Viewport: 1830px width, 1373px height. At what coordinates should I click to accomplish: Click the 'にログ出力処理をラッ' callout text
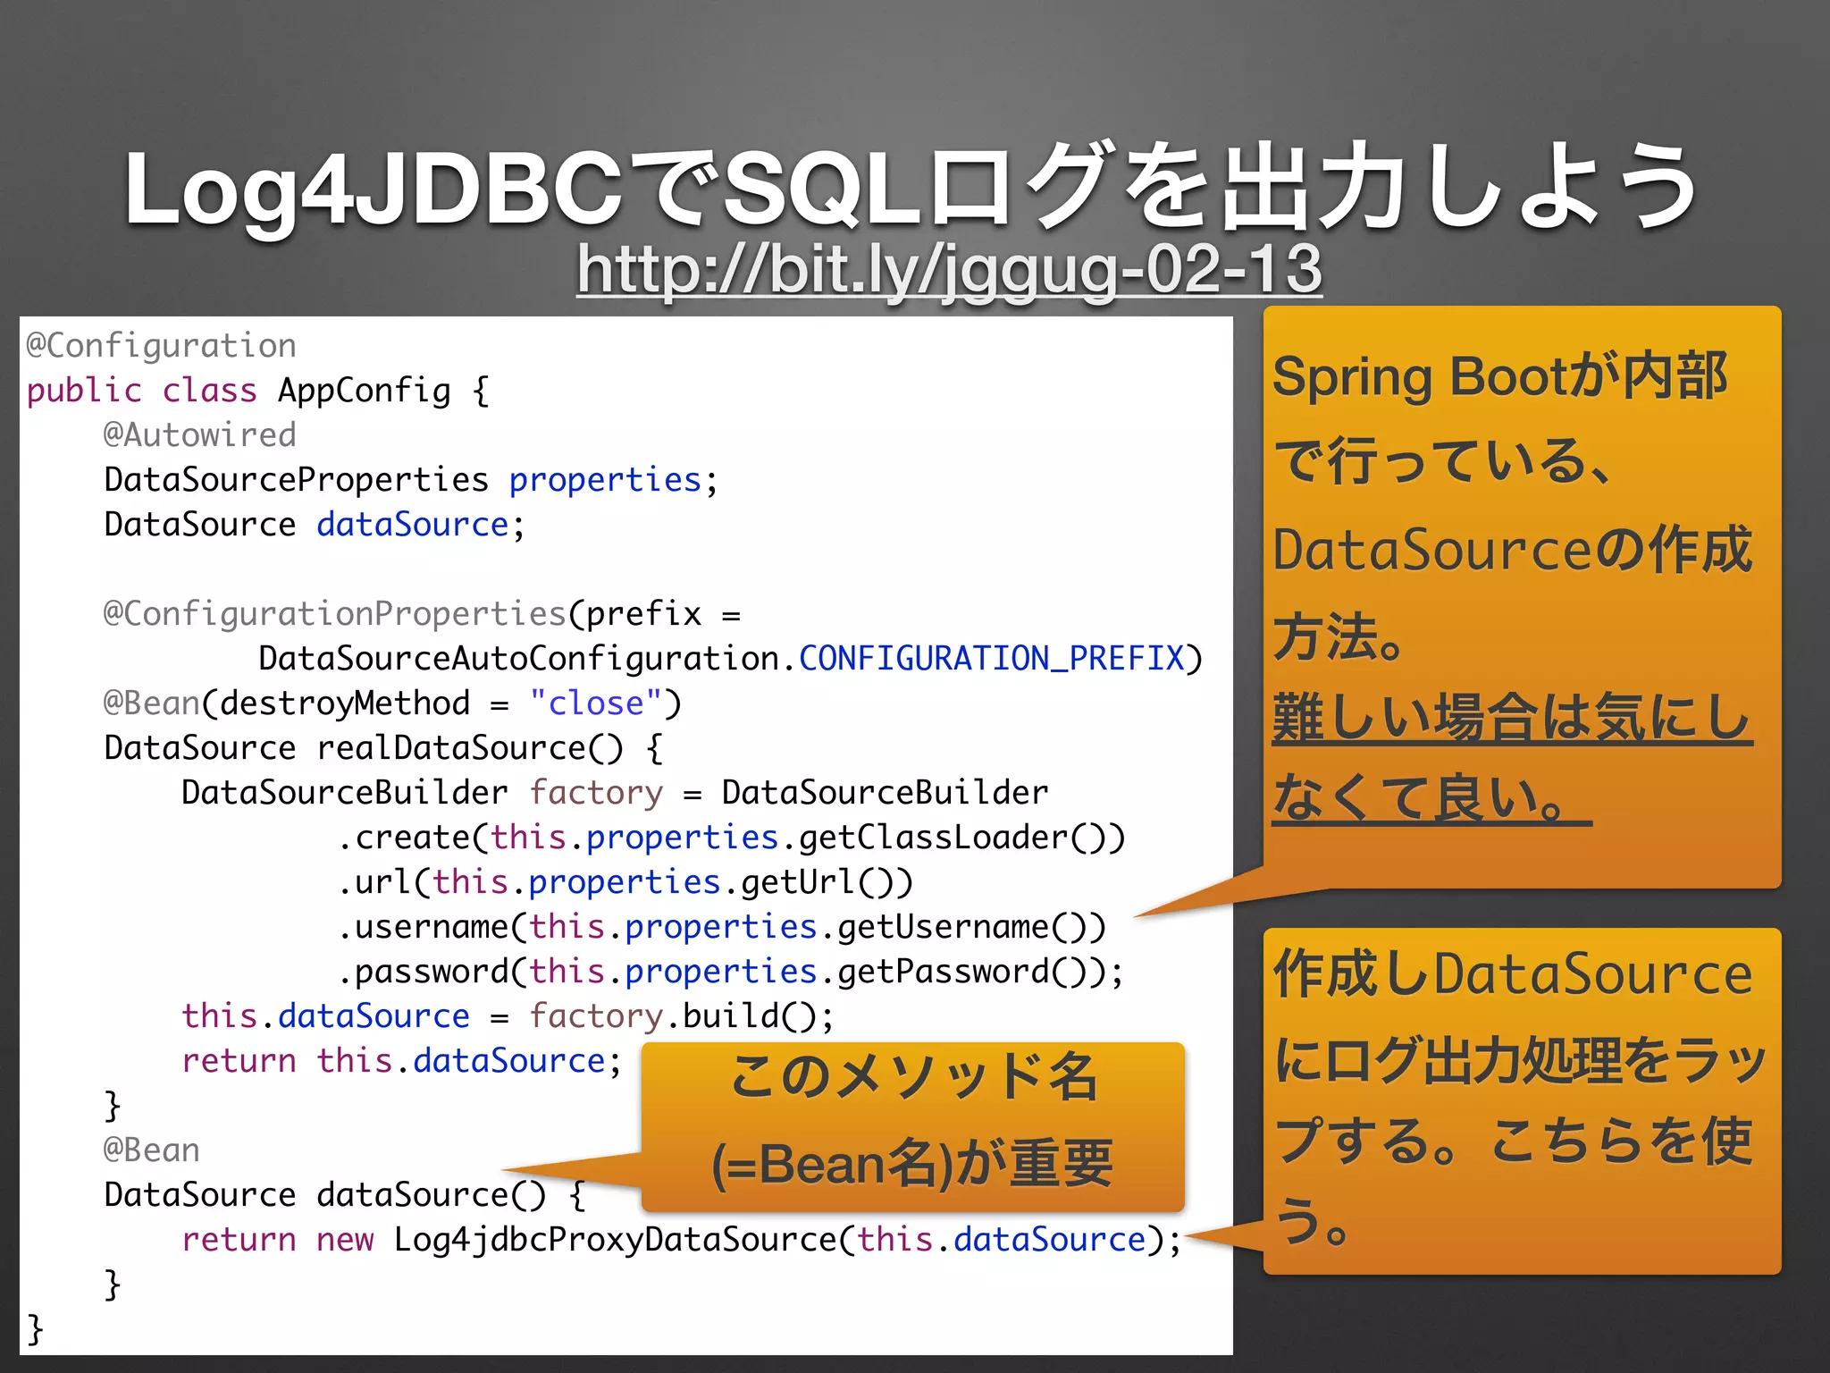coord(1520,1060)
